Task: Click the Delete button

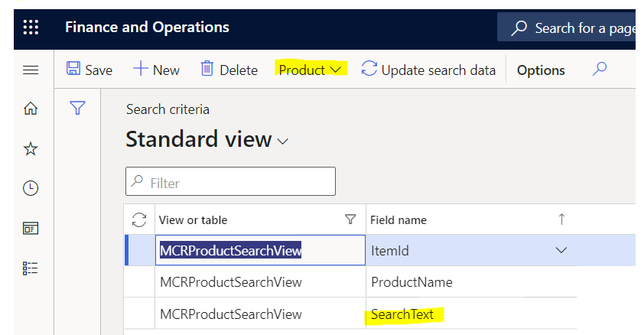Action: coord(229,70)
